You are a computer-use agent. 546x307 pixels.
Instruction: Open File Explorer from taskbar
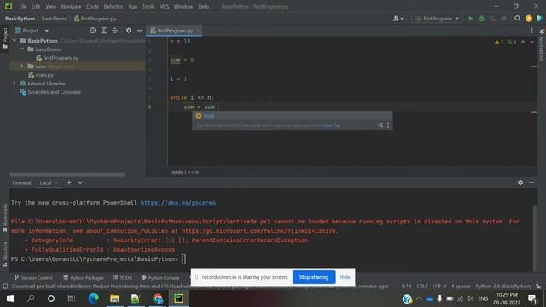114,298
